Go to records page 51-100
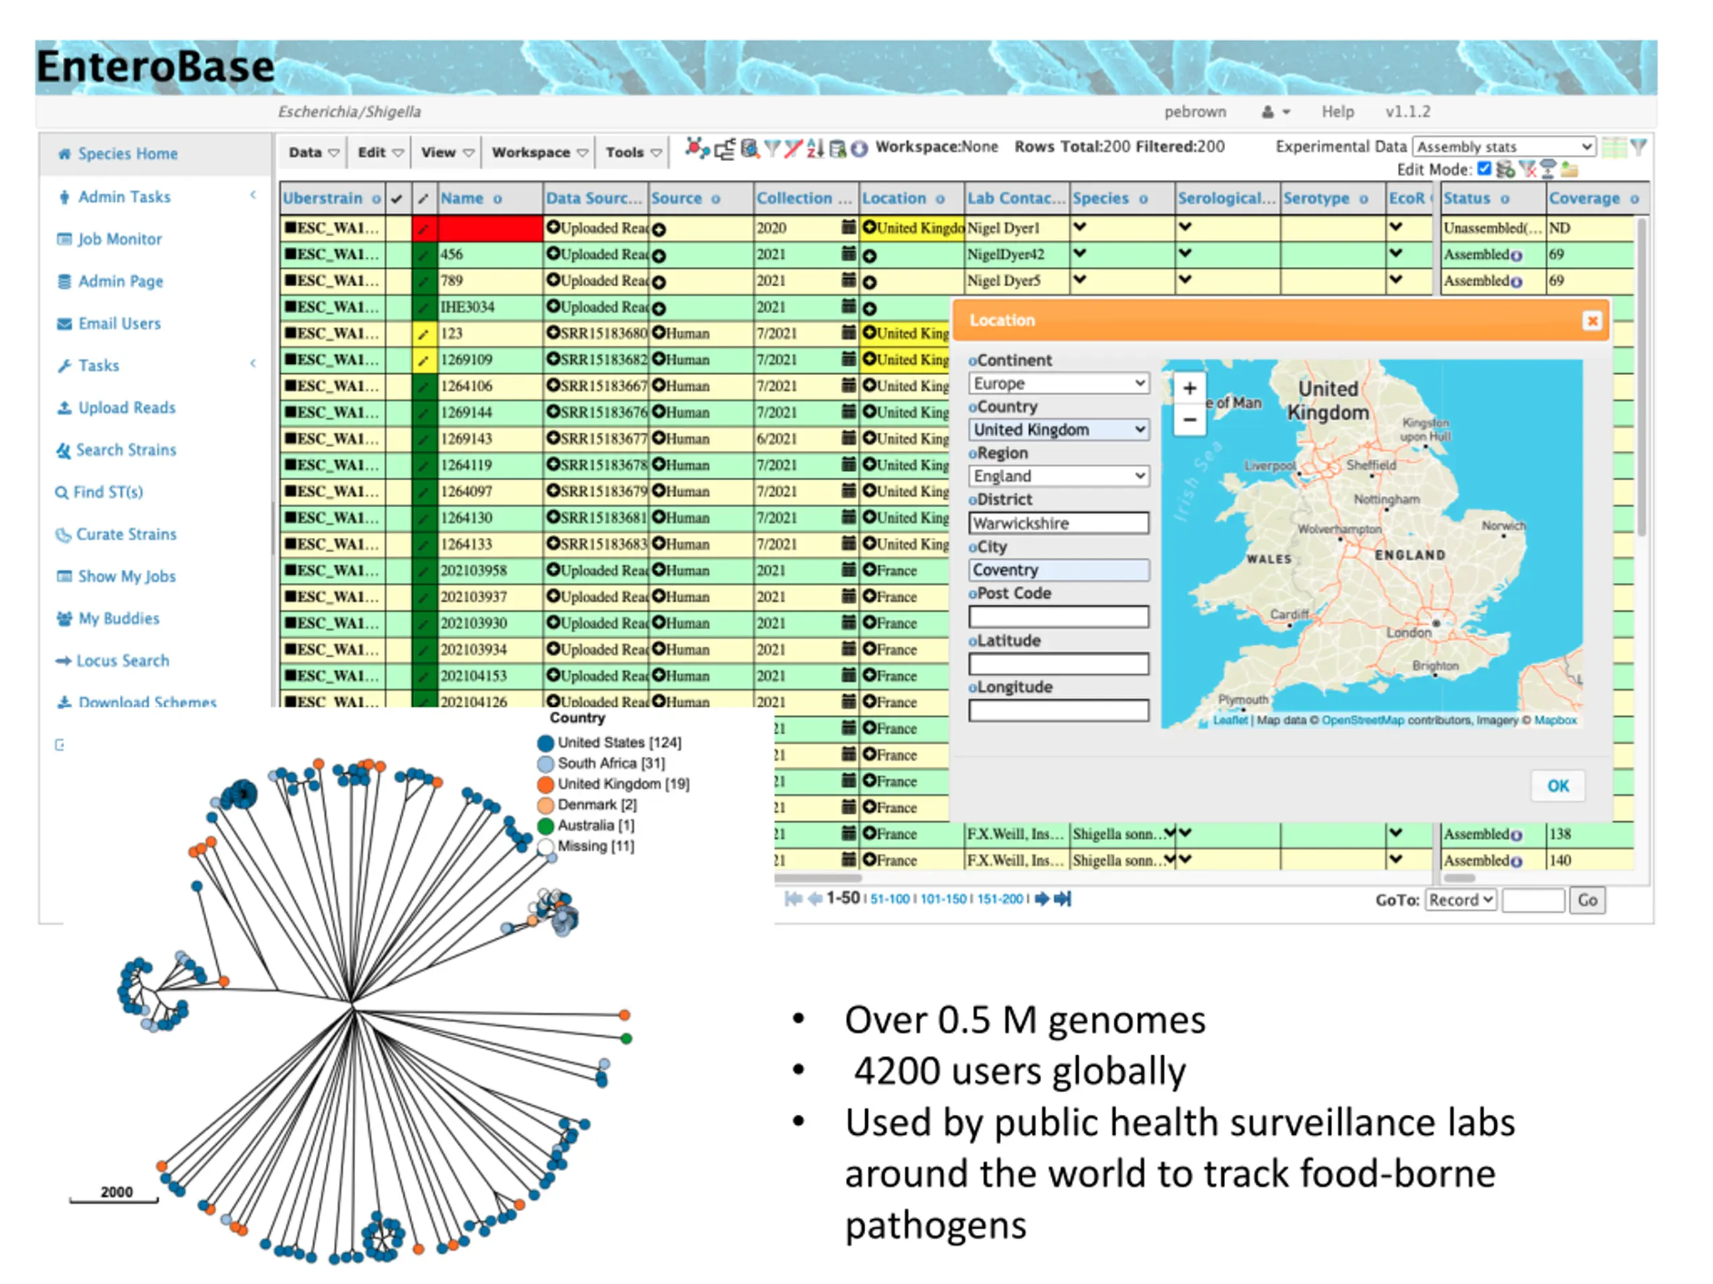Viewport: 1713px width, 1284px height. (889, 899)
